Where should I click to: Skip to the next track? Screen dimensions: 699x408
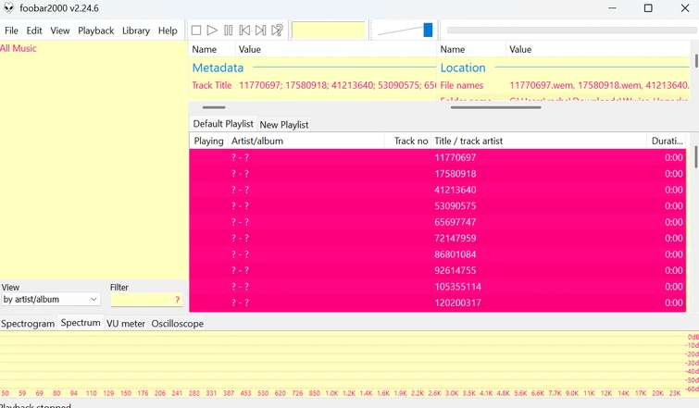(x=261, y=31)
